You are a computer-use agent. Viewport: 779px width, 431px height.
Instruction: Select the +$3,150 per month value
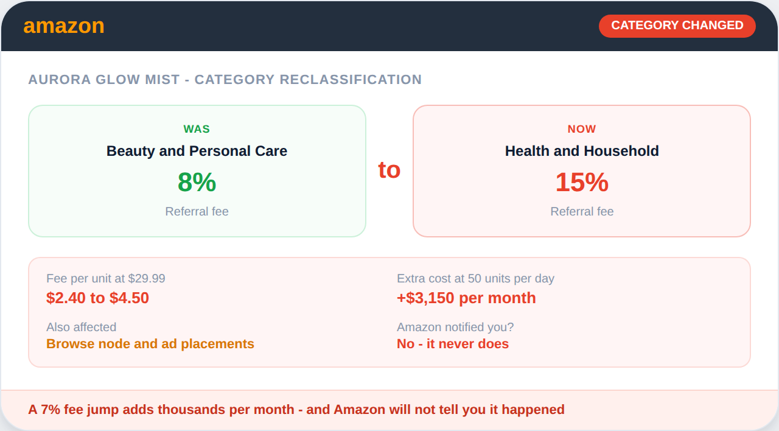466,298
